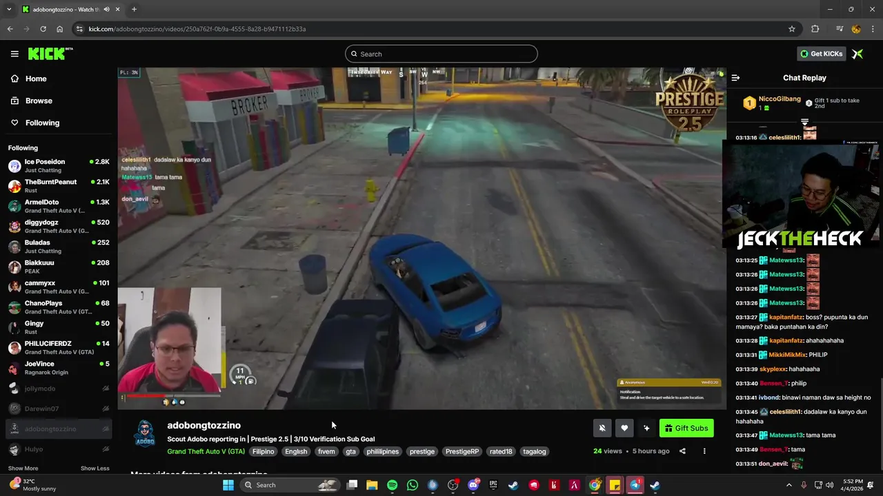Open video more options three-dot menu
883x496 pixels.
pyautogui.click(x=704, y=451)
